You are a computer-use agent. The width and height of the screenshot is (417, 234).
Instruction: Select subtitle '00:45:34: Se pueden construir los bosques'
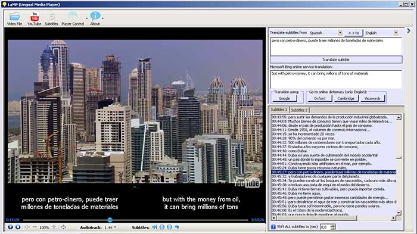point(334,180)
